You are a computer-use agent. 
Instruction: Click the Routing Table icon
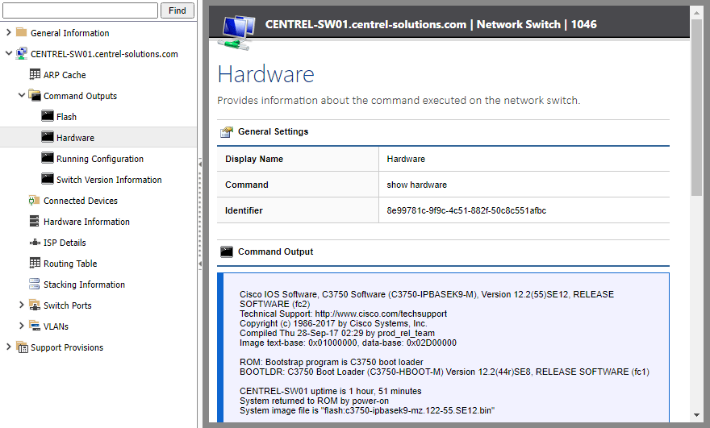[x=35, y=264]
